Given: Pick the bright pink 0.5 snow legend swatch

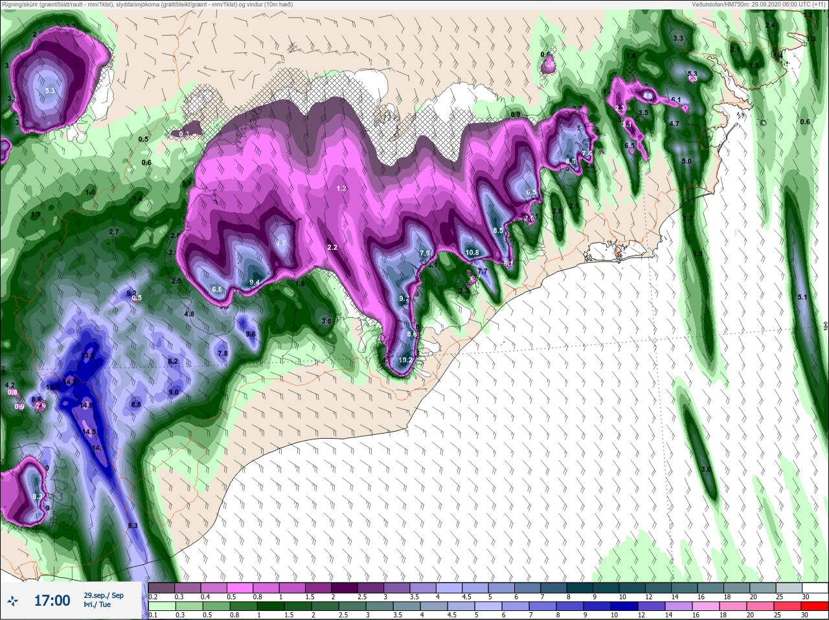Looking at the screenshot, I should pos(239,587).
